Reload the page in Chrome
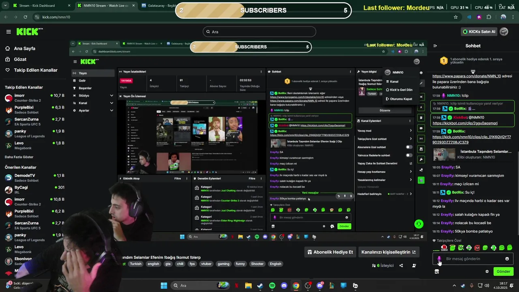The width and height of the screenshot is (519, 292). point(25,17)
